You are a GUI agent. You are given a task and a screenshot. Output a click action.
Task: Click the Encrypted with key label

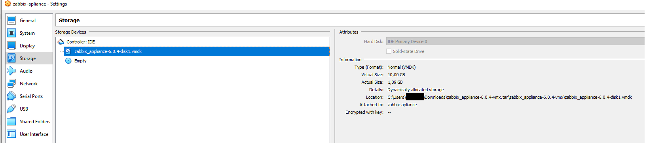coord(364,112)
